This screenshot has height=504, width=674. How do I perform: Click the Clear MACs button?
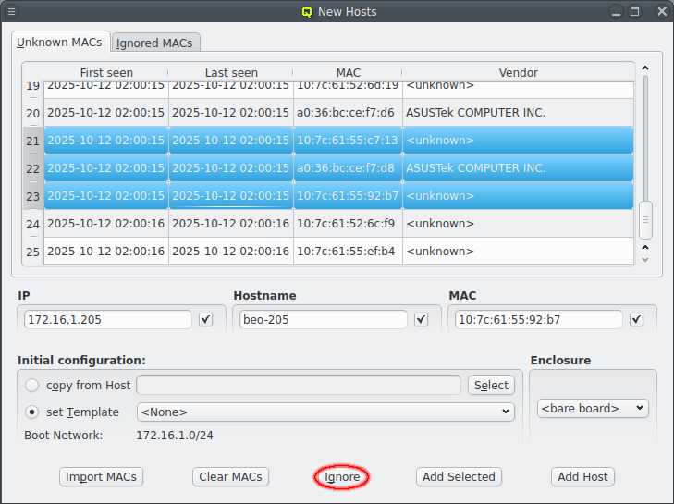[x=230, y=477]
